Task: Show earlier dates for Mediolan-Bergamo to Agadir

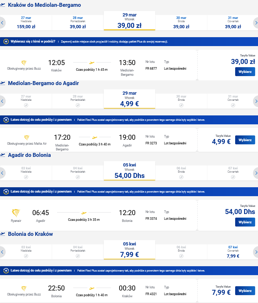Action: point(2,101)
